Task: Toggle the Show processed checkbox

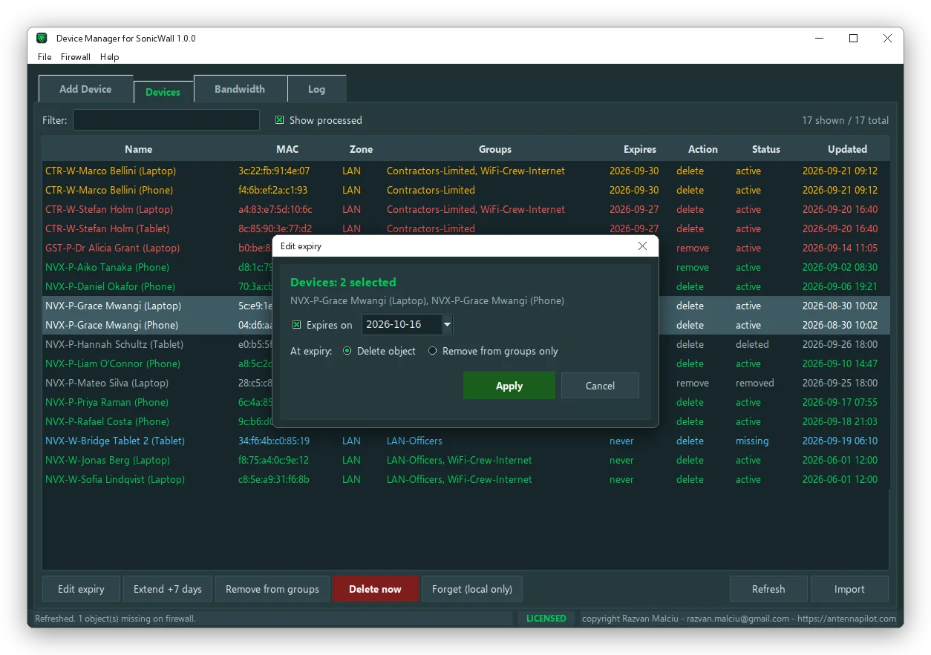Action: click(x=280, y=120)
